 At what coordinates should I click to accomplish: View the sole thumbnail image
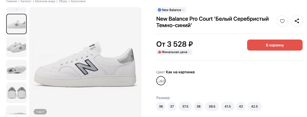pyautogui.click(x=16, y=70)
